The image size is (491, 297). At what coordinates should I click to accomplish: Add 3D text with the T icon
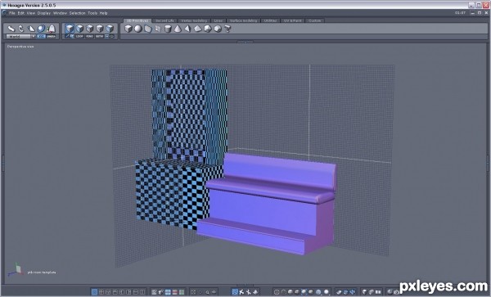point(227,29)
